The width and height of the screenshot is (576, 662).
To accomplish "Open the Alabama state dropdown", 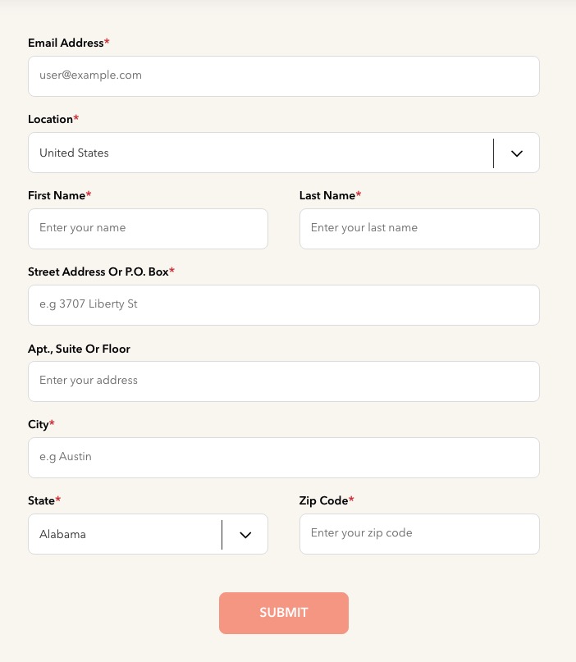I will click(x=148, y=534).
